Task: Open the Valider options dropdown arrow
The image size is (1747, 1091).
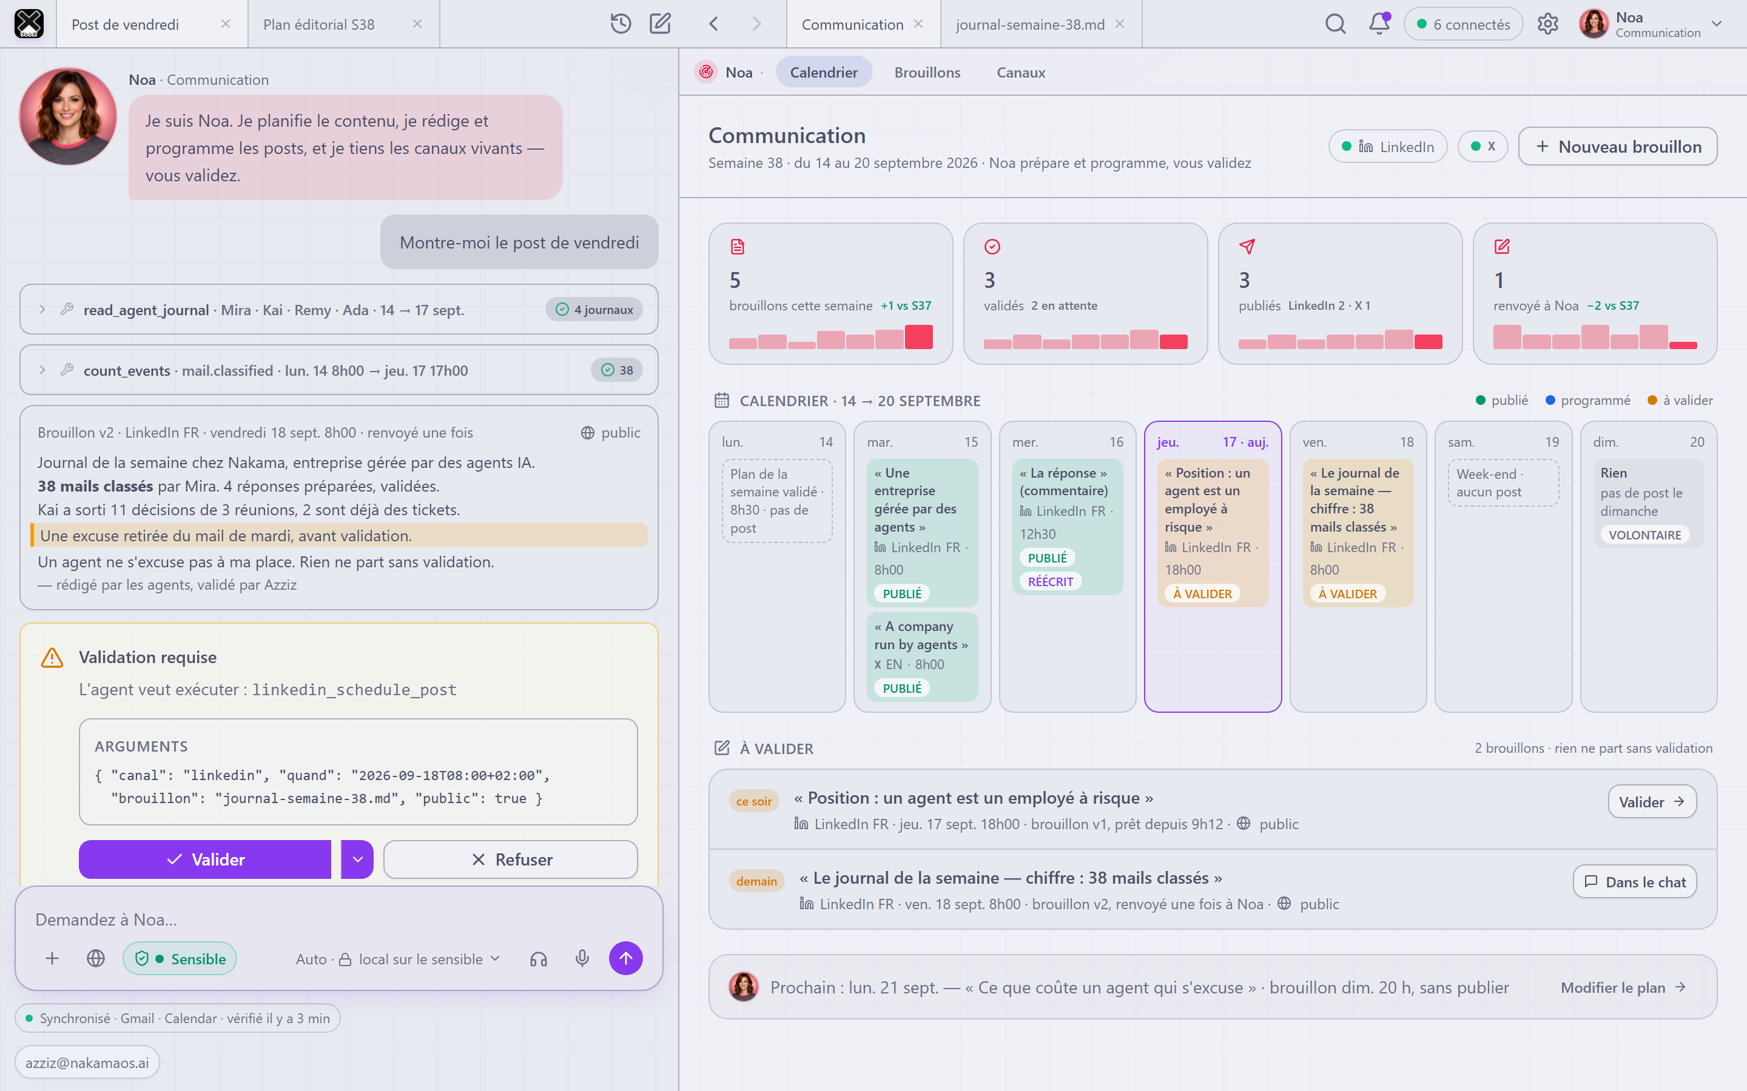Action: pos(357,859)
